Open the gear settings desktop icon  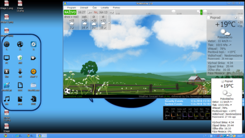tap(34, 45)
